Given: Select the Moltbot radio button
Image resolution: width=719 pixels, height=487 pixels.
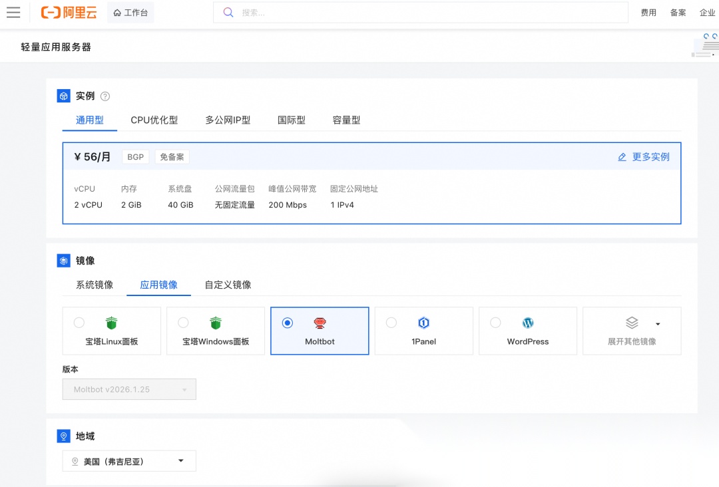Looking at the screenshot, I should pos(288,323).
